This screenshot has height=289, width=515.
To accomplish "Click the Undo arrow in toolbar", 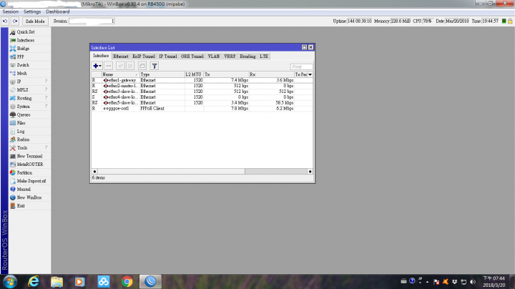I will [x=5, y=21].
